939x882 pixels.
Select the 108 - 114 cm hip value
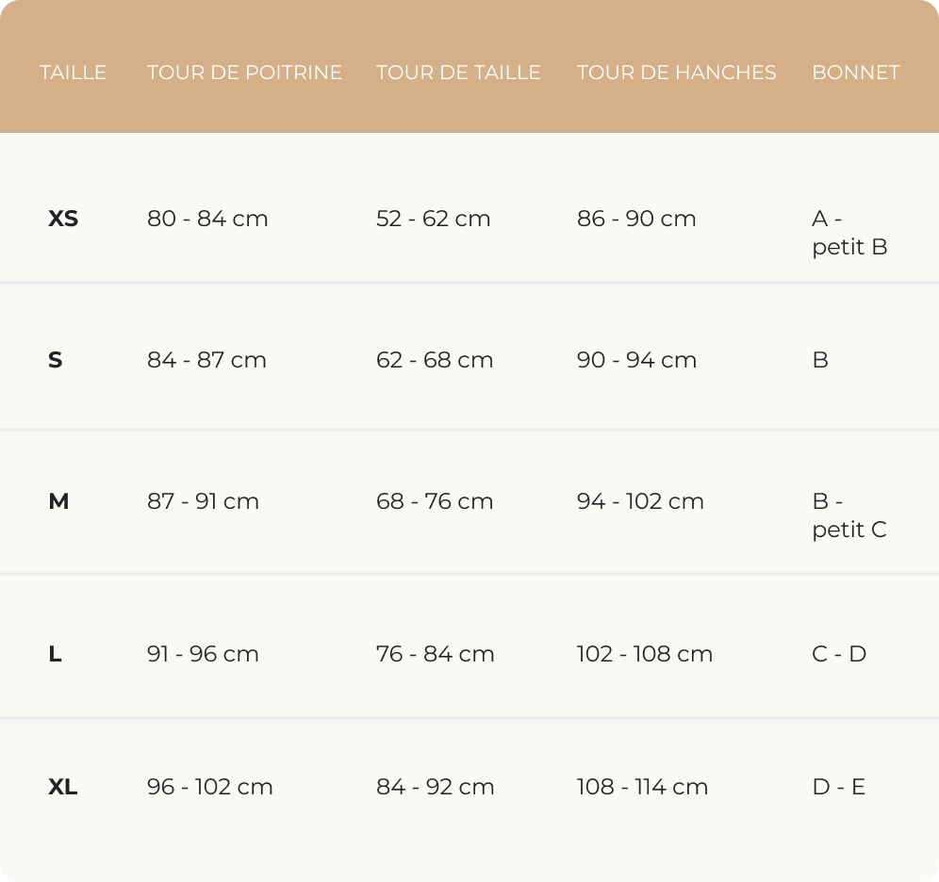tap(642, 786)
